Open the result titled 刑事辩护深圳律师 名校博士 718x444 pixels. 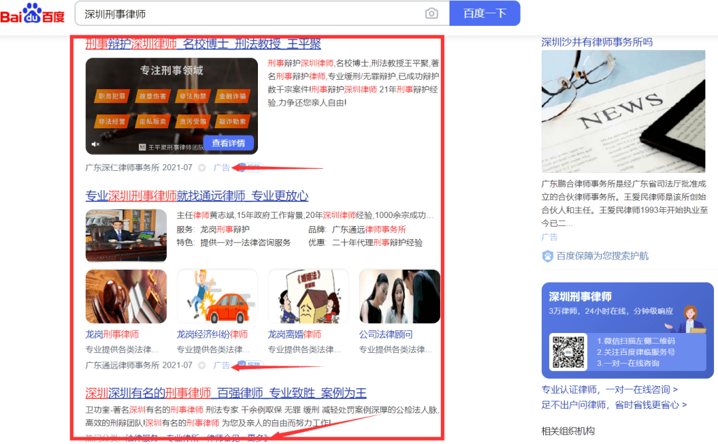[x=203, y=44]
